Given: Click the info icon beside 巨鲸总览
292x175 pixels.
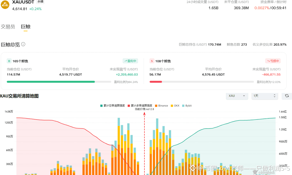Looking at the screenshot, I should [x=23, y=44].
